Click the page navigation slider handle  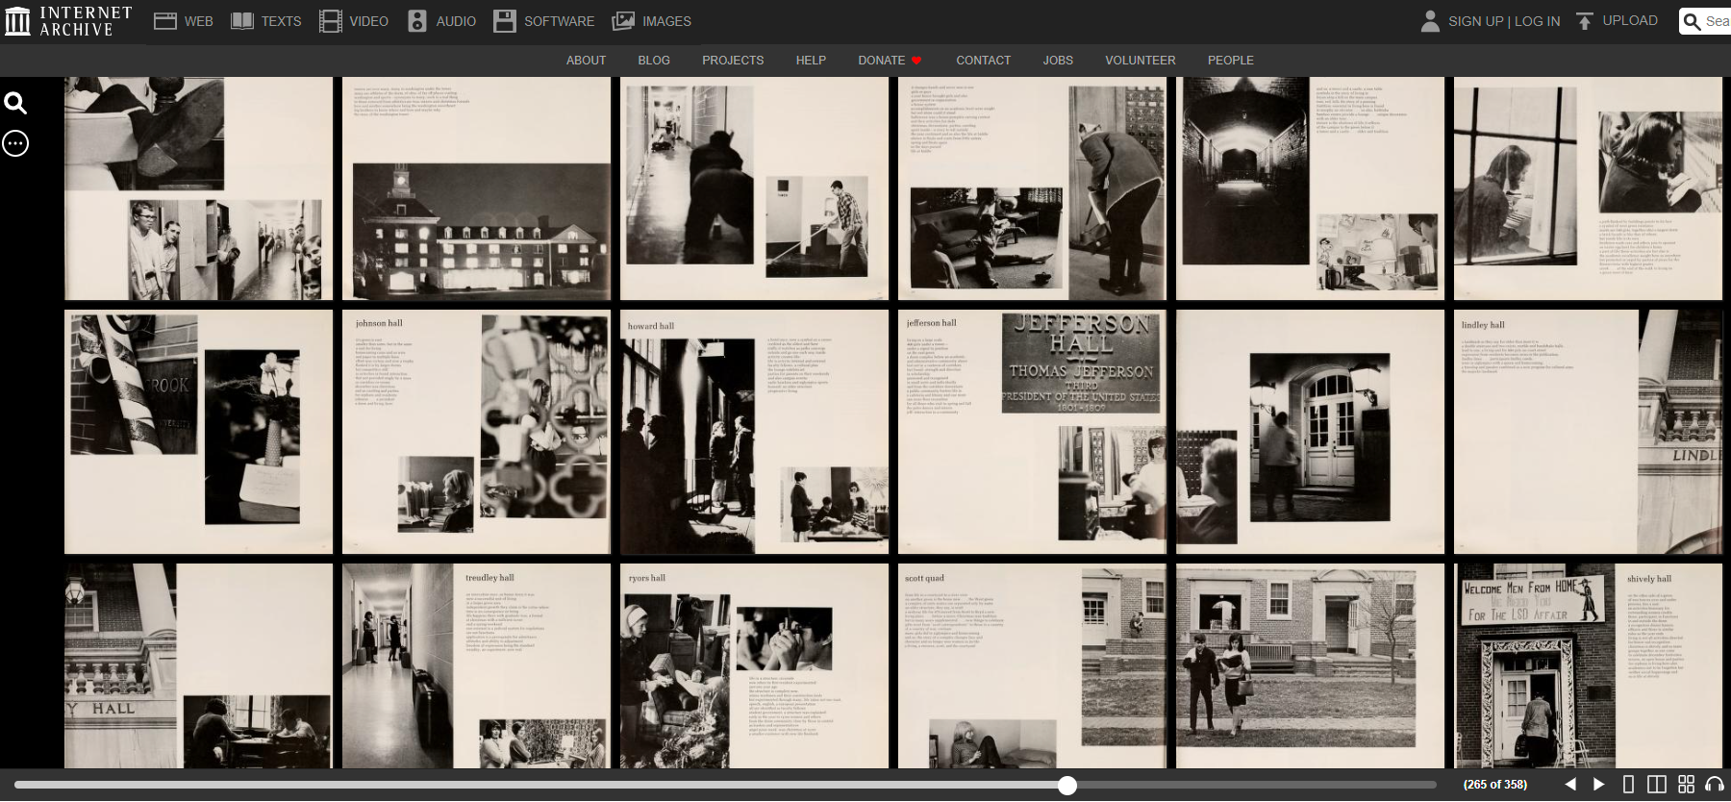click(1066, 785)
